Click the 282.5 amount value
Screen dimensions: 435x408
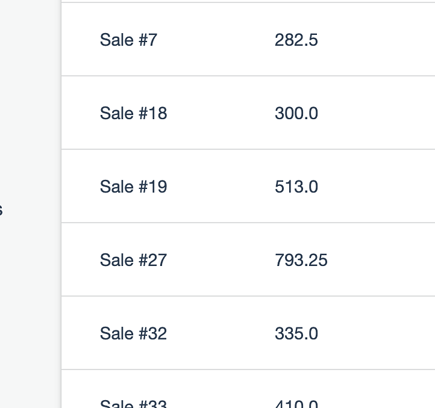296,40
